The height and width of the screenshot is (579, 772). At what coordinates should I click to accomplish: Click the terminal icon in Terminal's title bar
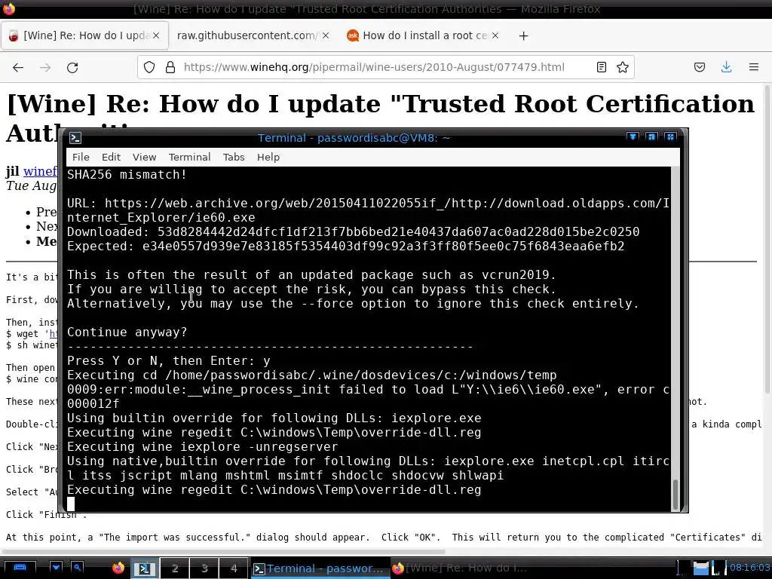tap(75, 138)
